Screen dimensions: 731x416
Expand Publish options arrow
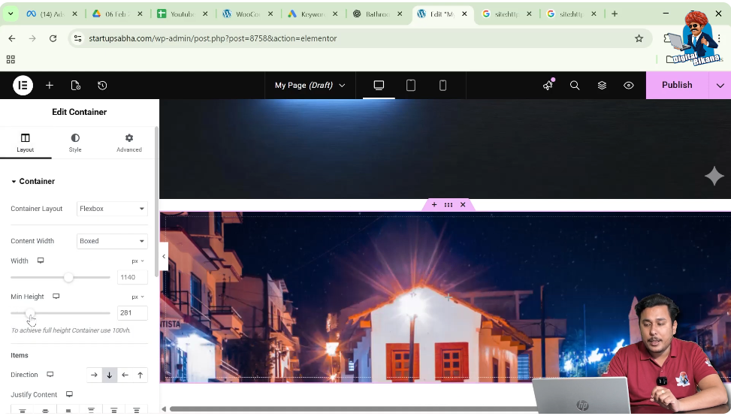(720, 86)
